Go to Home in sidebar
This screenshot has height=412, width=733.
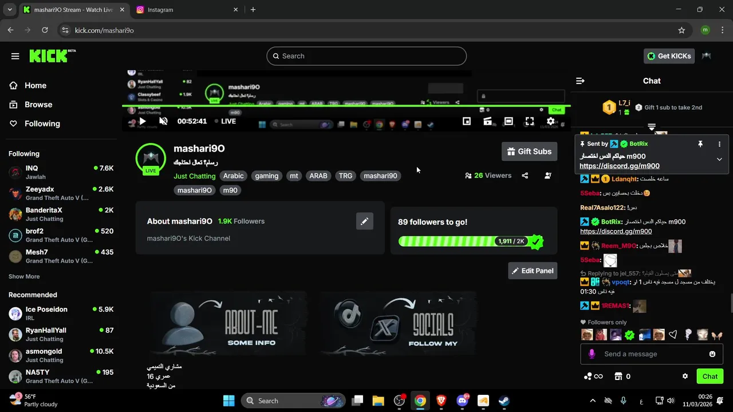click(35, 85)
